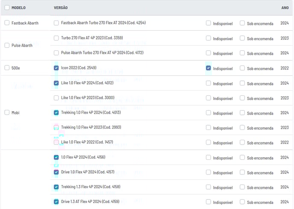Tick Fastback Abarth Turbo 270 (Cod. 4254) version
The width and height of the screenshot is (294, 209).
pos(56,23)
